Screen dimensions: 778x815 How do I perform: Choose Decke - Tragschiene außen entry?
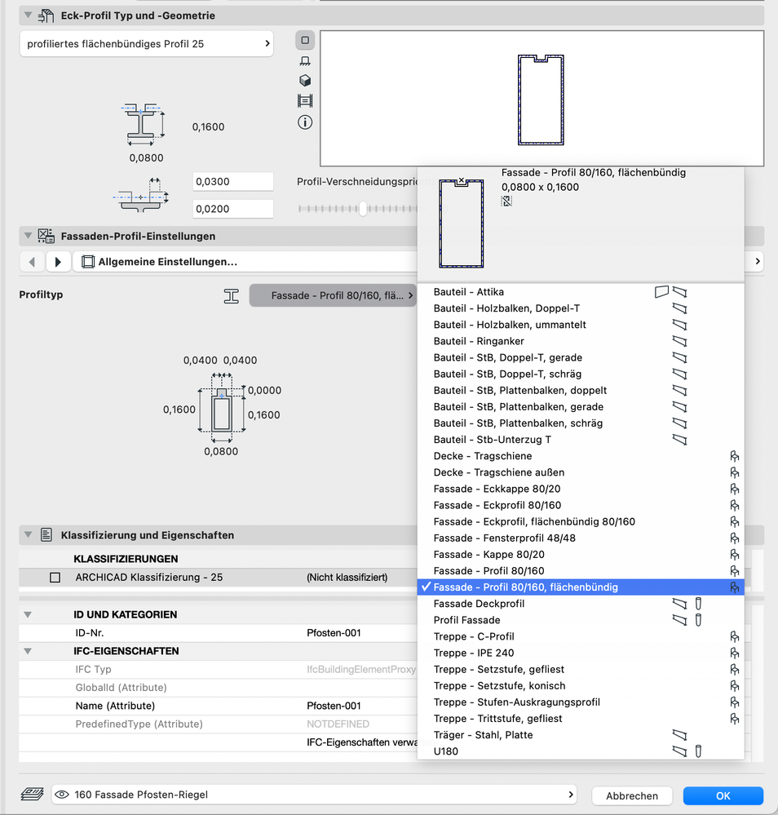(581, 472)
